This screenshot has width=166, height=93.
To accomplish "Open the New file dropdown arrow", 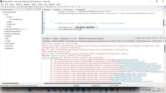I will coord(3,7).
